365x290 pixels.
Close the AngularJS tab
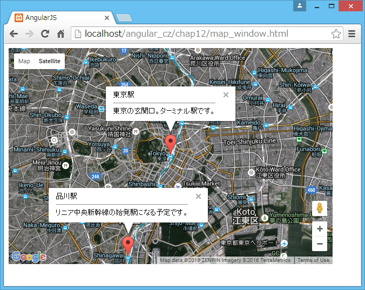107,18
